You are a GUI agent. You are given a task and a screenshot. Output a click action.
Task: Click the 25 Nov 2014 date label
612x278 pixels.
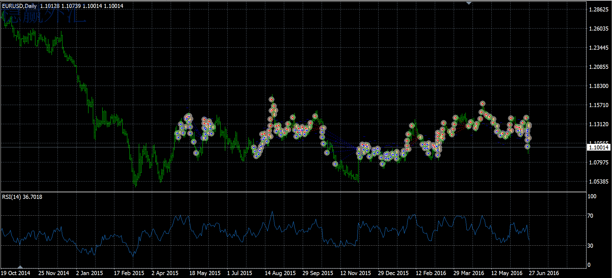pyautogui.click(x=54, y=273)
